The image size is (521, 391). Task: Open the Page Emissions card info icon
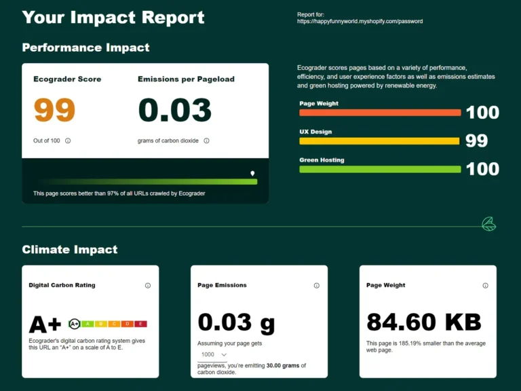(316, 286)
